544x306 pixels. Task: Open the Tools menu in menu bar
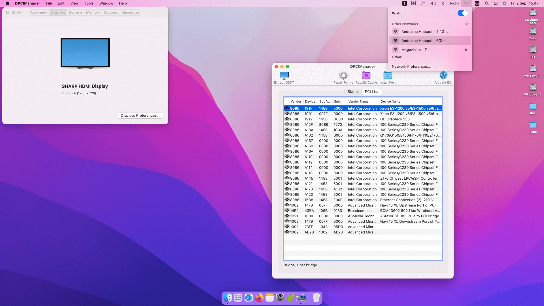tap(89, 3)
